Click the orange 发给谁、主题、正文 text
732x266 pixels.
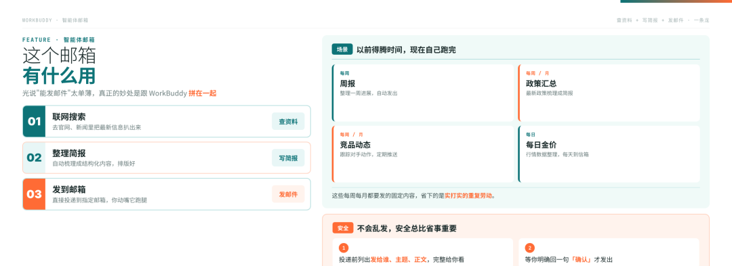[399, 259]
